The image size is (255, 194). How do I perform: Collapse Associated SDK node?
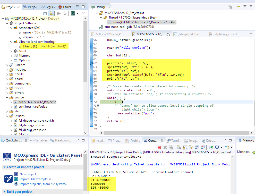click(x=11, y=28)
